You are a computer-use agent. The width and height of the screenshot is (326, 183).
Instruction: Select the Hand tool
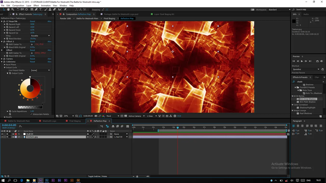click(8, 9)
